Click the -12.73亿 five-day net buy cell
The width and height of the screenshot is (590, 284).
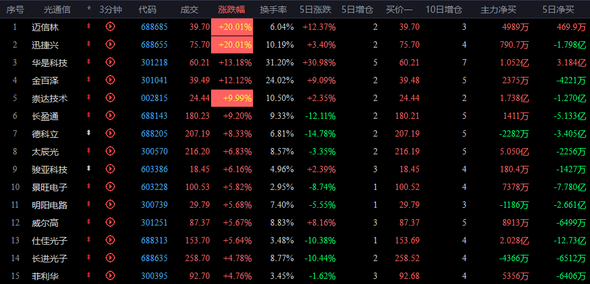571,241
